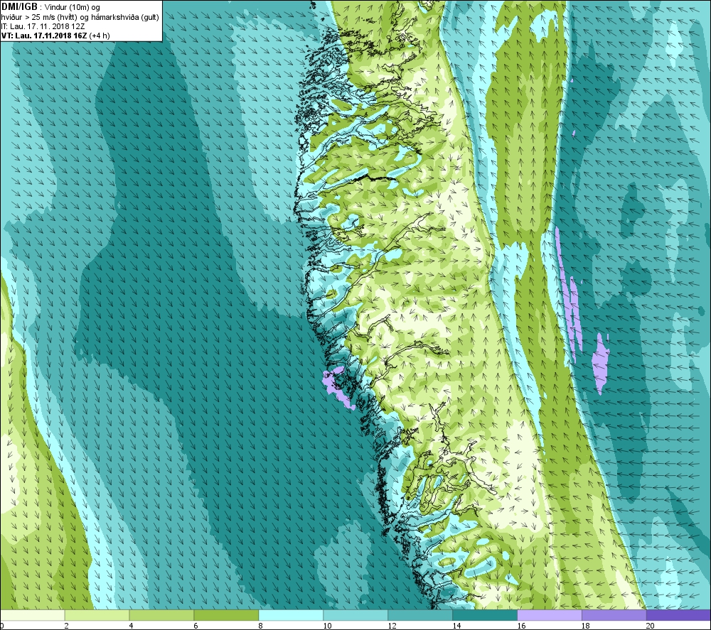This screenshot has height=630, width=711.
Task: Click the scale label '4'
Action: 131,626
